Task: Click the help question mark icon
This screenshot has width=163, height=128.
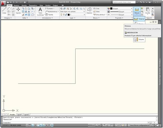Action: (x=150, y=2)
